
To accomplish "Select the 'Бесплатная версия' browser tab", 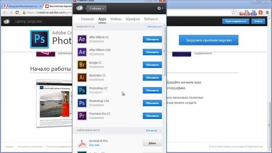I will click(58, 6).
